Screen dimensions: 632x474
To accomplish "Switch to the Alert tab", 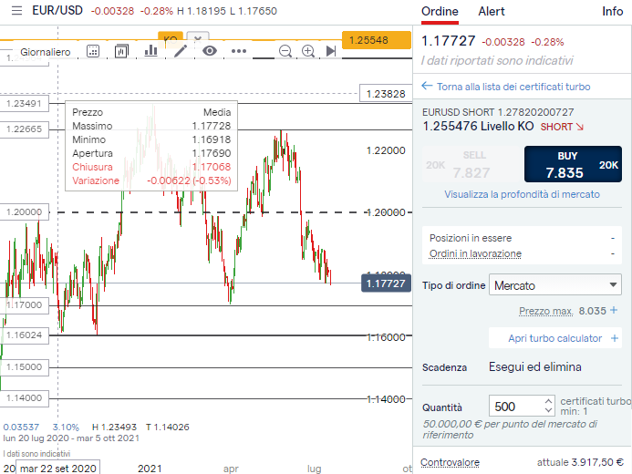I will tap(492, 12).
